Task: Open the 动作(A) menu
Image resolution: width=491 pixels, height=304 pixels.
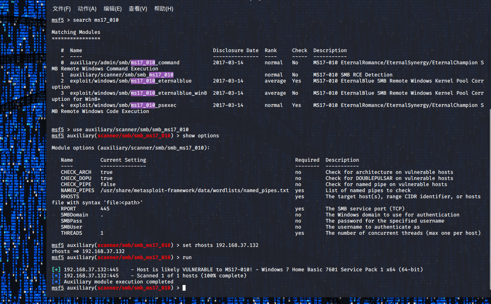Action: coord(87,9)
